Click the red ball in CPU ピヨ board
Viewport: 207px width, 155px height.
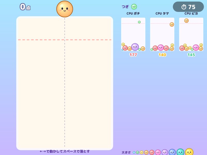(x=182, y=48)
